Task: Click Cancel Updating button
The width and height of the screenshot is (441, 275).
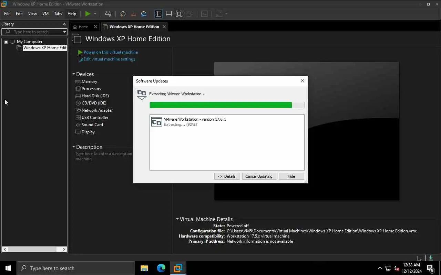Action: pyautogui.click(x=259, y=176)
